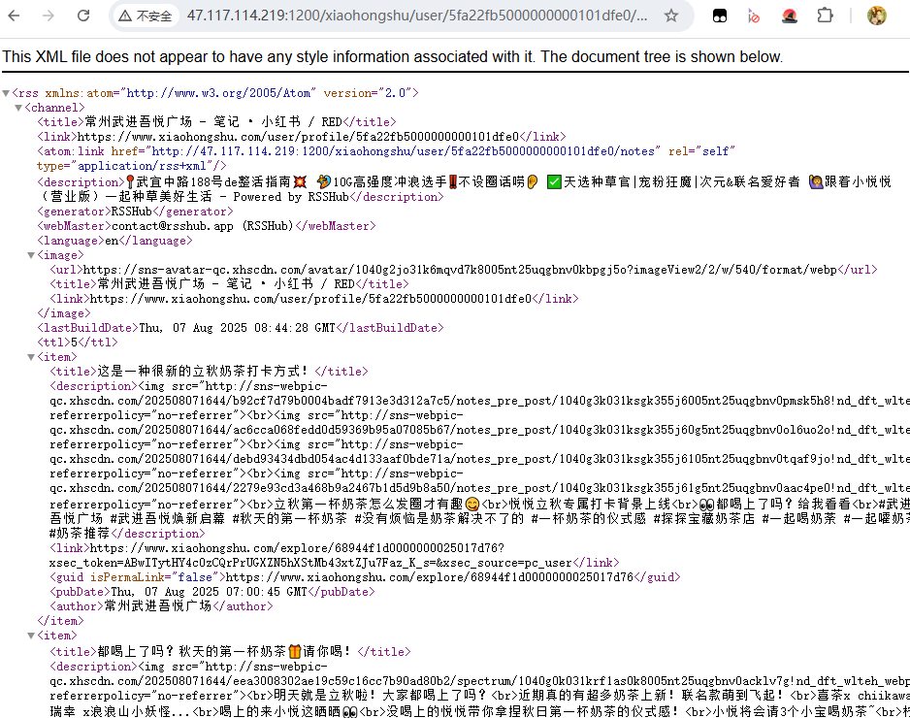Click the browser back arrow
The image size is (910, 718).
pos(18,16)
